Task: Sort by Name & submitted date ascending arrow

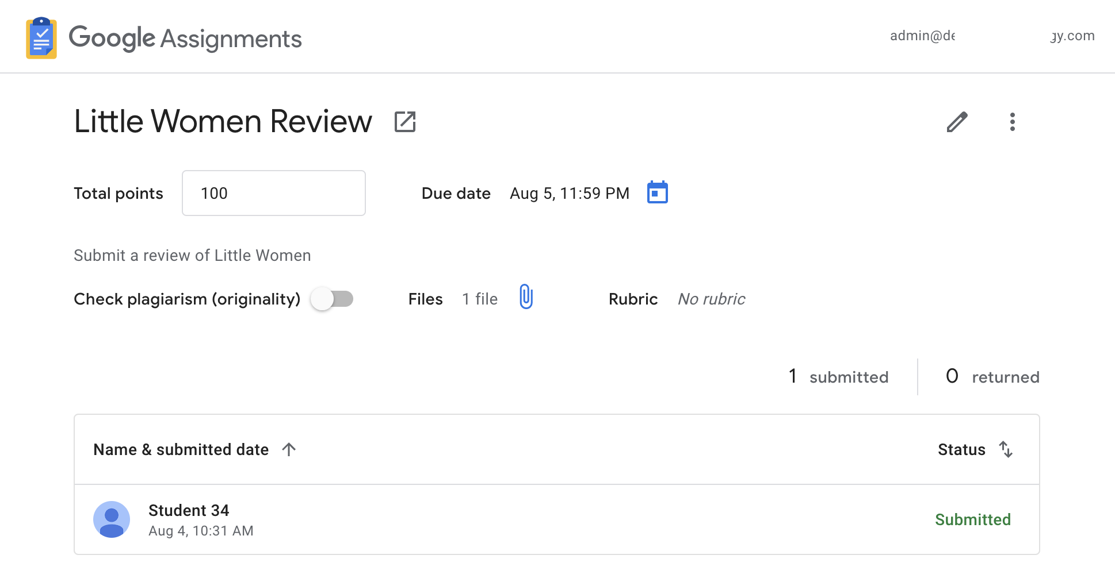Action: [289, 449]
